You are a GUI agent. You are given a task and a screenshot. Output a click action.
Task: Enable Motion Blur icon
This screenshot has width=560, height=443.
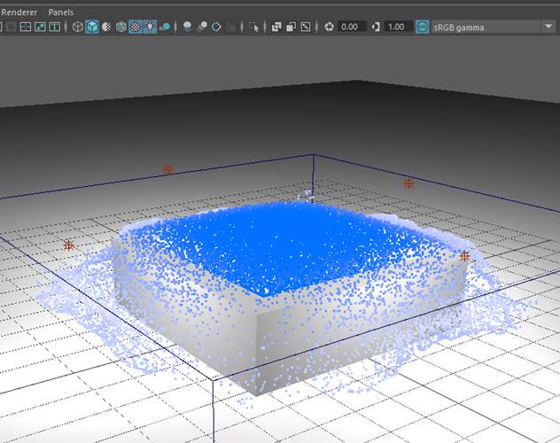point(202,27)
